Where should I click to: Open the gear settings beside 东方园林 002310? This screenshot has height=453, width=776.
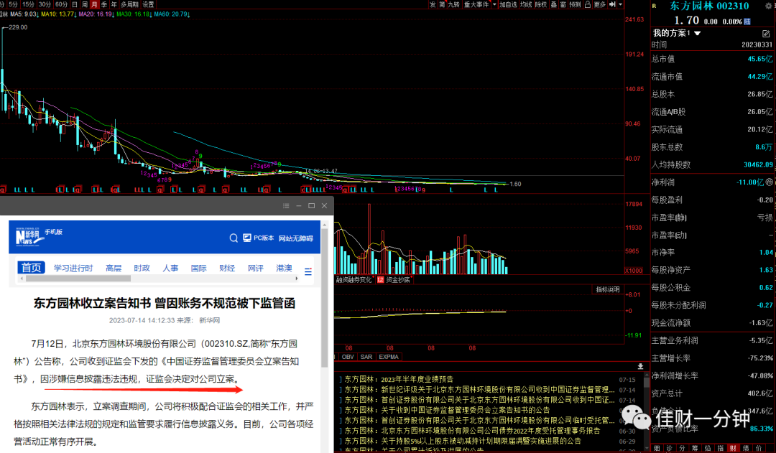(x=769, y=6)
